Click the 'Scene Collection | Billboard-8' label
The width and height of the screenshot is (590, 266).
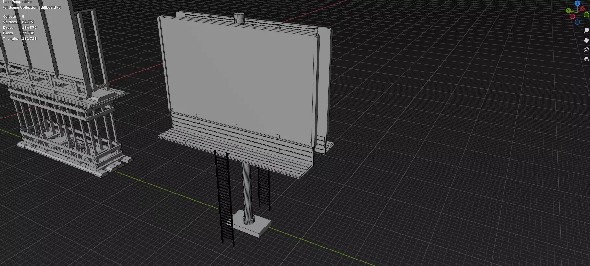click(35, 7)
